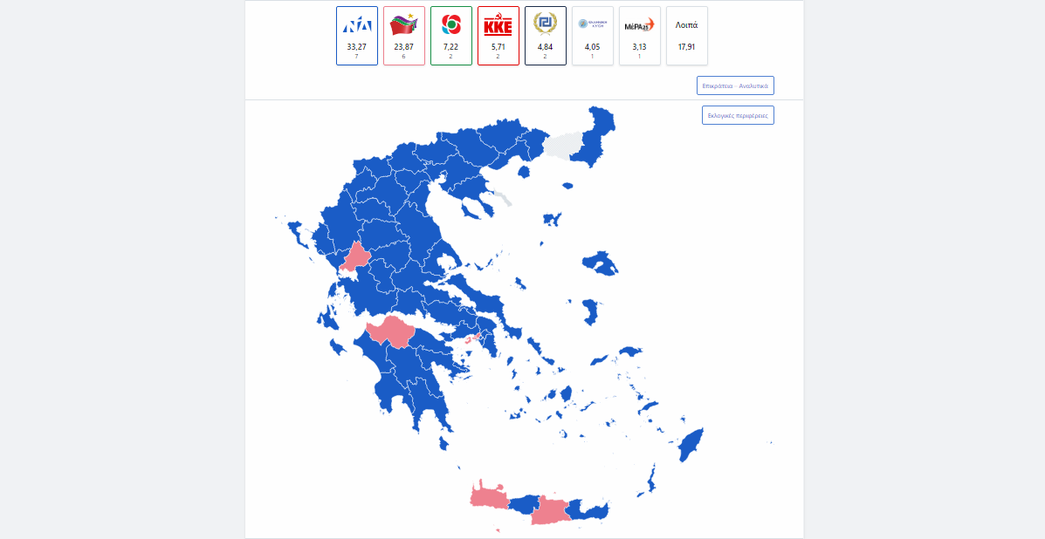Viewport: 1045px width, 539px height.
Task: Select the pink Chania region on Crete
Action: pyautogui.click(x=487, y=498)
